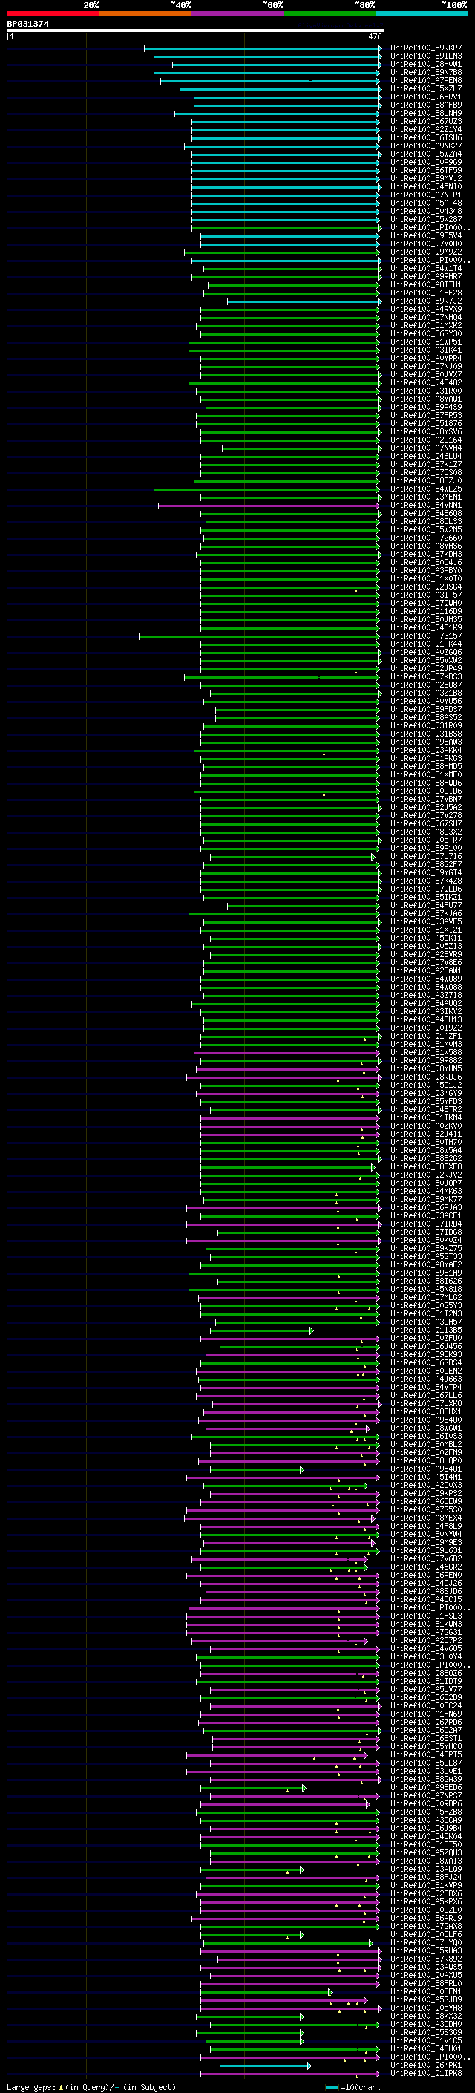Screen dimensions: 475x2093
Task: Open hit UniRef100_B9N7B8
Action: [425, 72]
